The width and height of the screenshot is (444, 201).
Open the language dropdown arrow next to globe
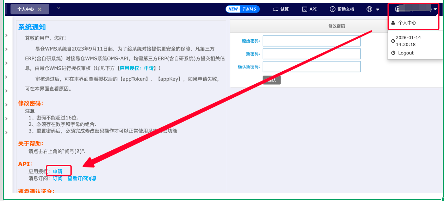click(x=378, y=9)
